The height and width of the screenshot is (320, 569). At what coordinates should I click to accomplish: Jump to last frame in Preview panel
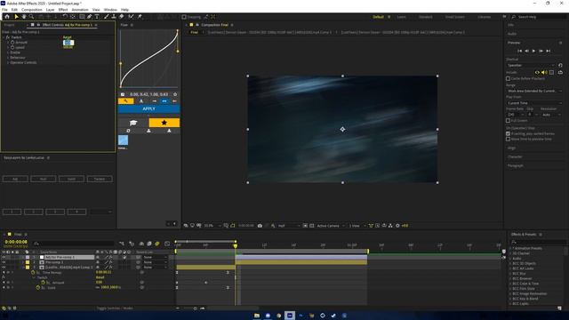coord(549,52)
